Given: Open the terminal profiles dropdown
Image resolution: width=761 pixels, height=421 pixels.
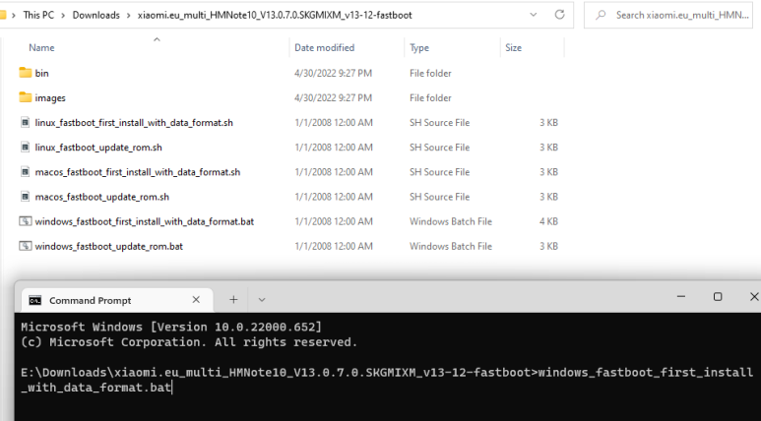Looking at the screenshot, I should 262,300.
